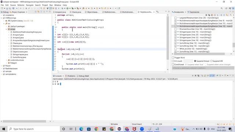Click the editor vertical scrollbar
Image resolution: width=235 pixels, height=132 pixels.
tap(167, 37)
